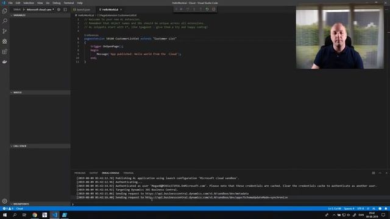Viewport: 390px width, 219px height.
Task: Click Step Out in debug toolbar
Action: (x=200, y=9)
